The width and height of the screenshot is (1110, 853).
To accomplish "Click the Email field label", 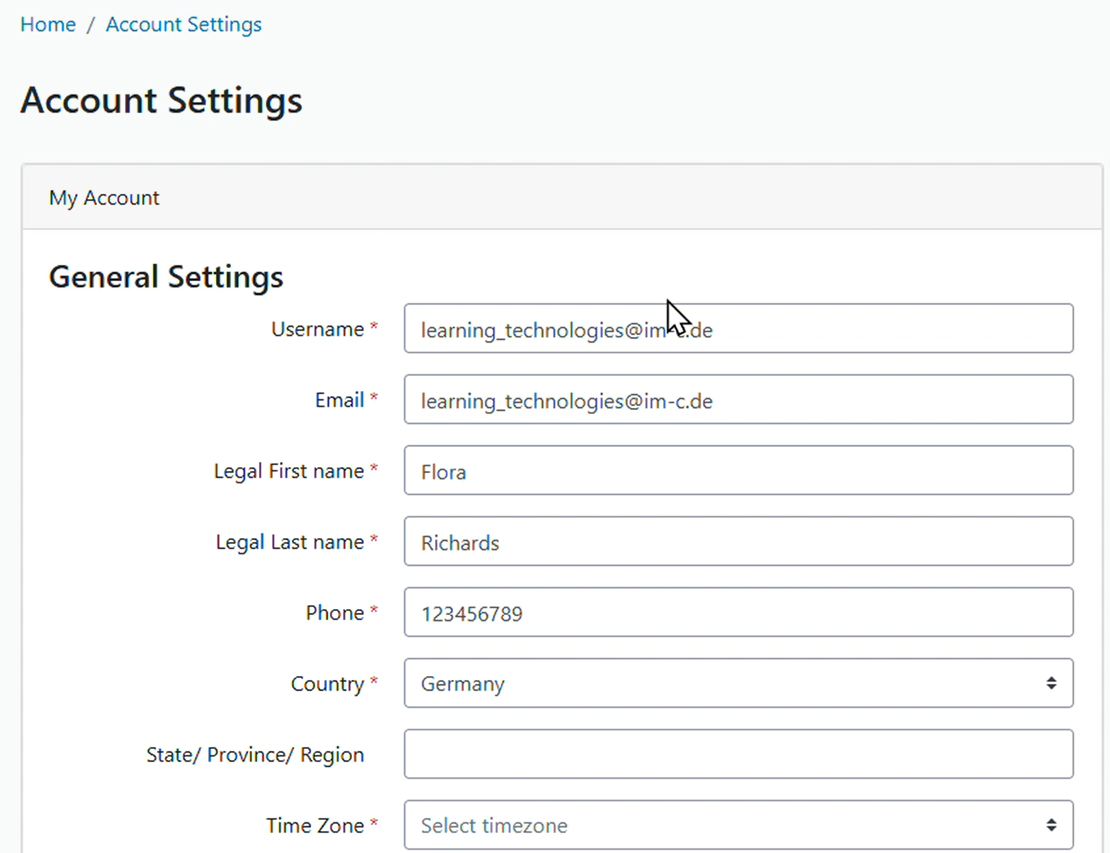I will click(339, 400).
